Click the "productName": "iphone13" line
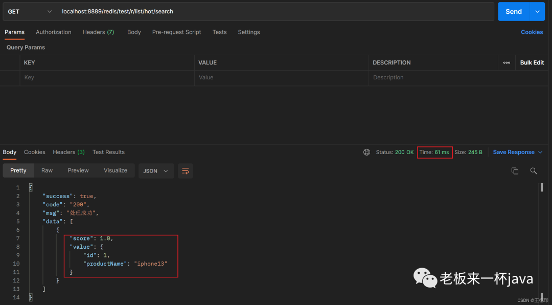Image resolution: width=552 pixels, height=305 pixels. point(125,264)
